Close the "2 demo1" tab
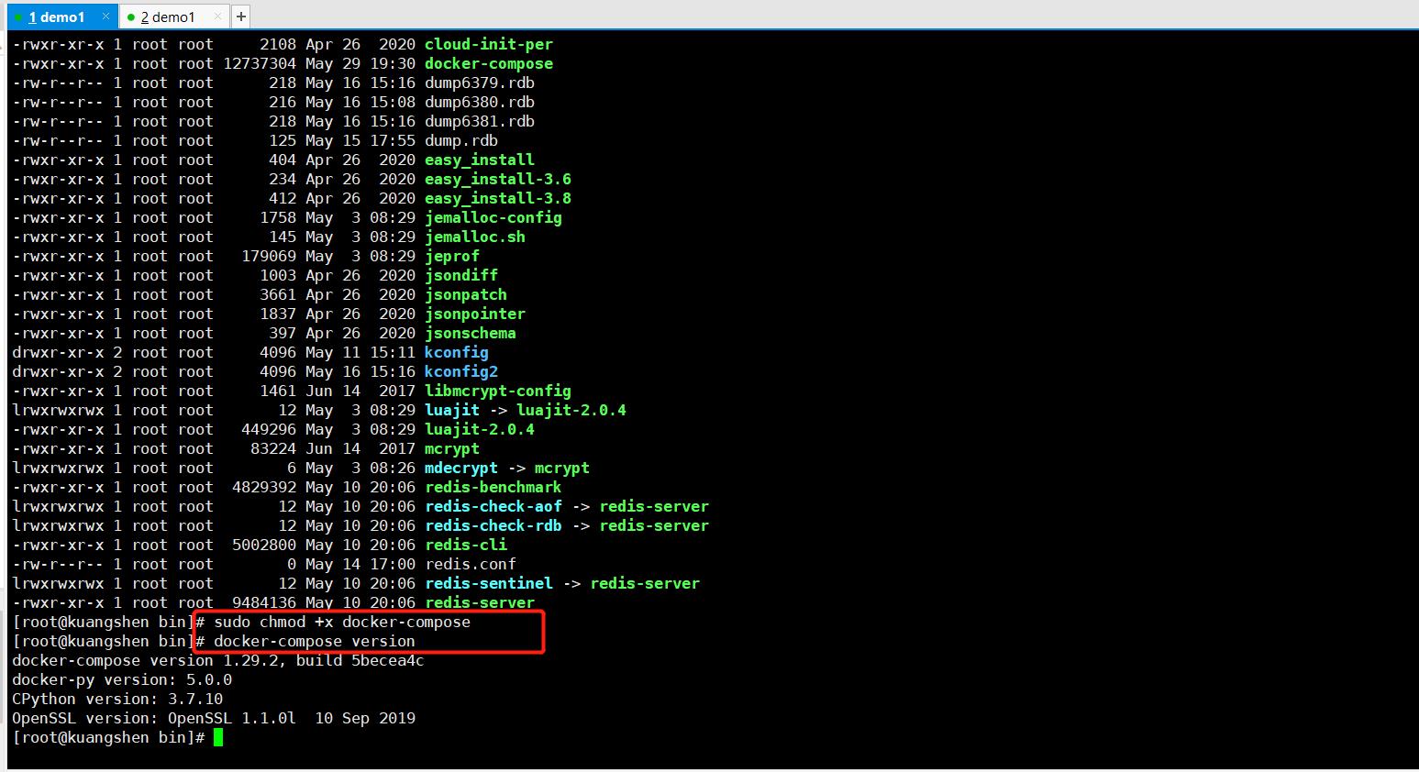 pyautogui.click(x=217, y=17)
